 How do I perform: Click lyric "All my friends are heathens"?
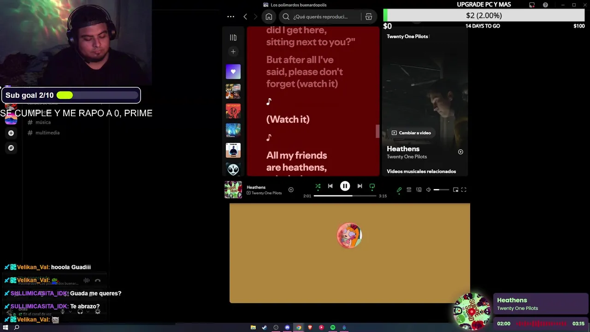click(x=297, y=161)
